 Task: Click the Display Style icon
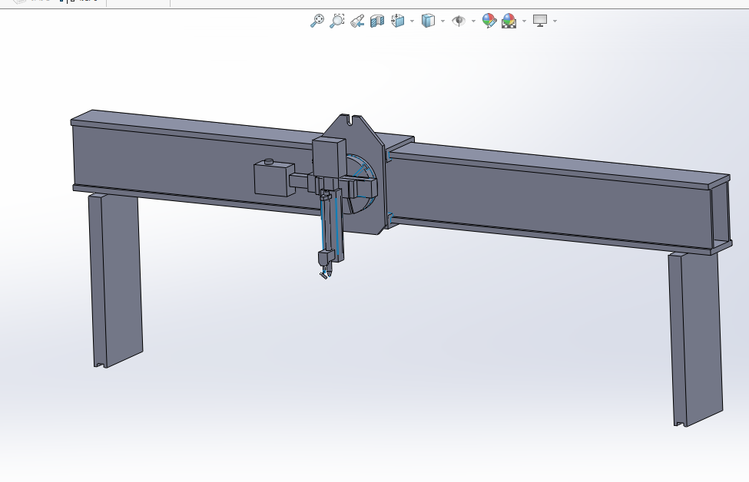(428, 21)
